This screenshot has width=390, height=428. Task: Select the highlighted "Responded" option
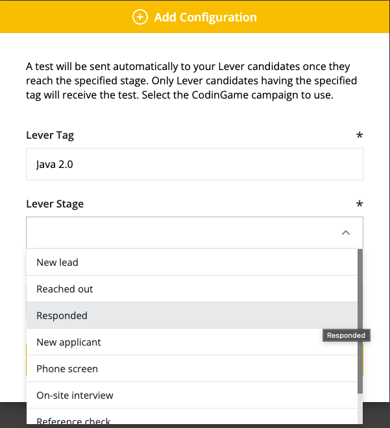click(62, 316)
